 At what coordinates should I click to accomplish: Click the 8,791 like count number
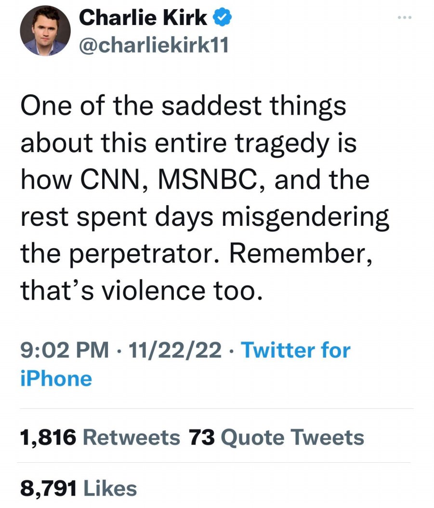point(48,489)
